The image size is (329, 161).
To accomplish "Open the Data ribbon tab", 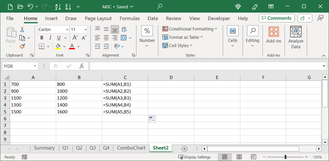I will click(153, 18).
